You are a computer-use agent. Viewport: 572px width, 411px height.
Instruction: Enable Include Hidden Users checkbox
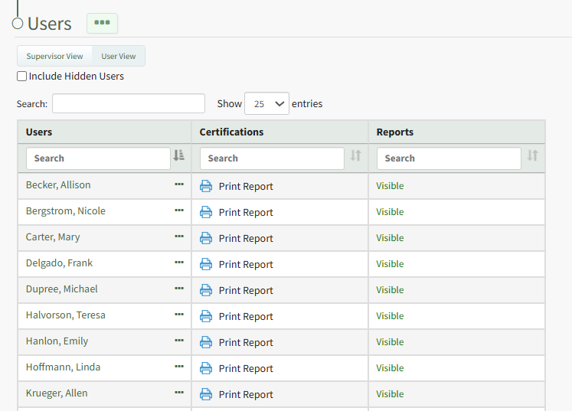pos(22,77)
